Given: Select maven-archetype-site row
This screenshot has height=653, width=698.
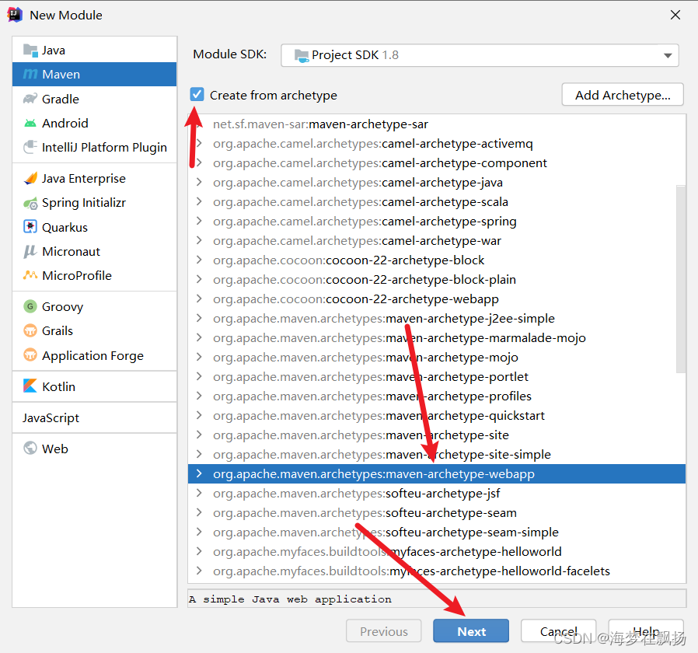Looking at the screenshot, I should coord(437,435).
